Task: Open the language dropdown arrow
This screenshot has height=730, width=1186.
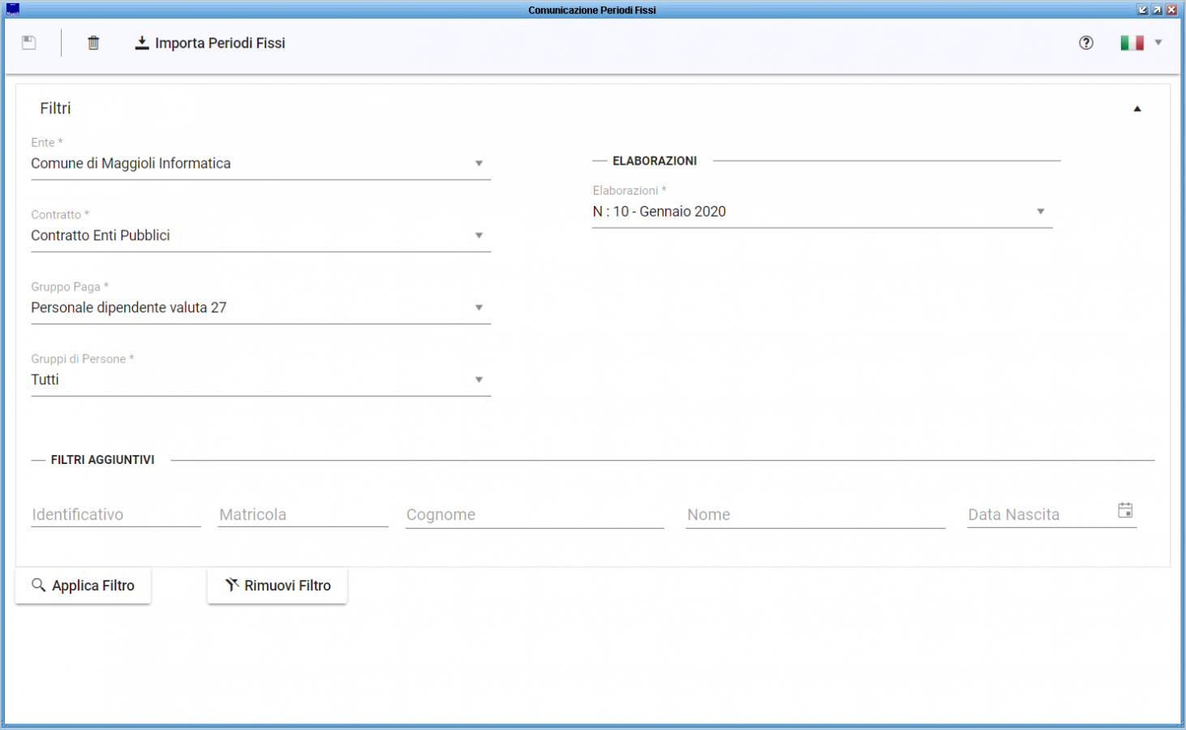Action: pos(1158,42)
